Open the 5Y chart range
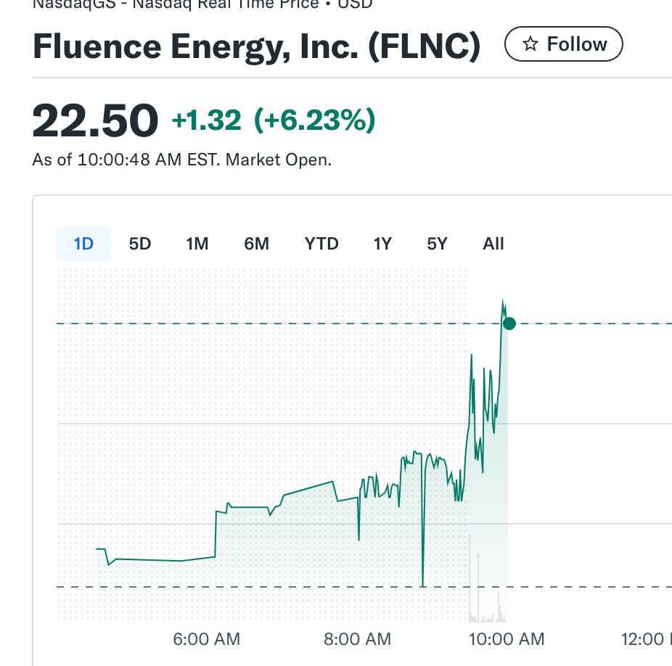672x666 pixels. coord(437,244)
